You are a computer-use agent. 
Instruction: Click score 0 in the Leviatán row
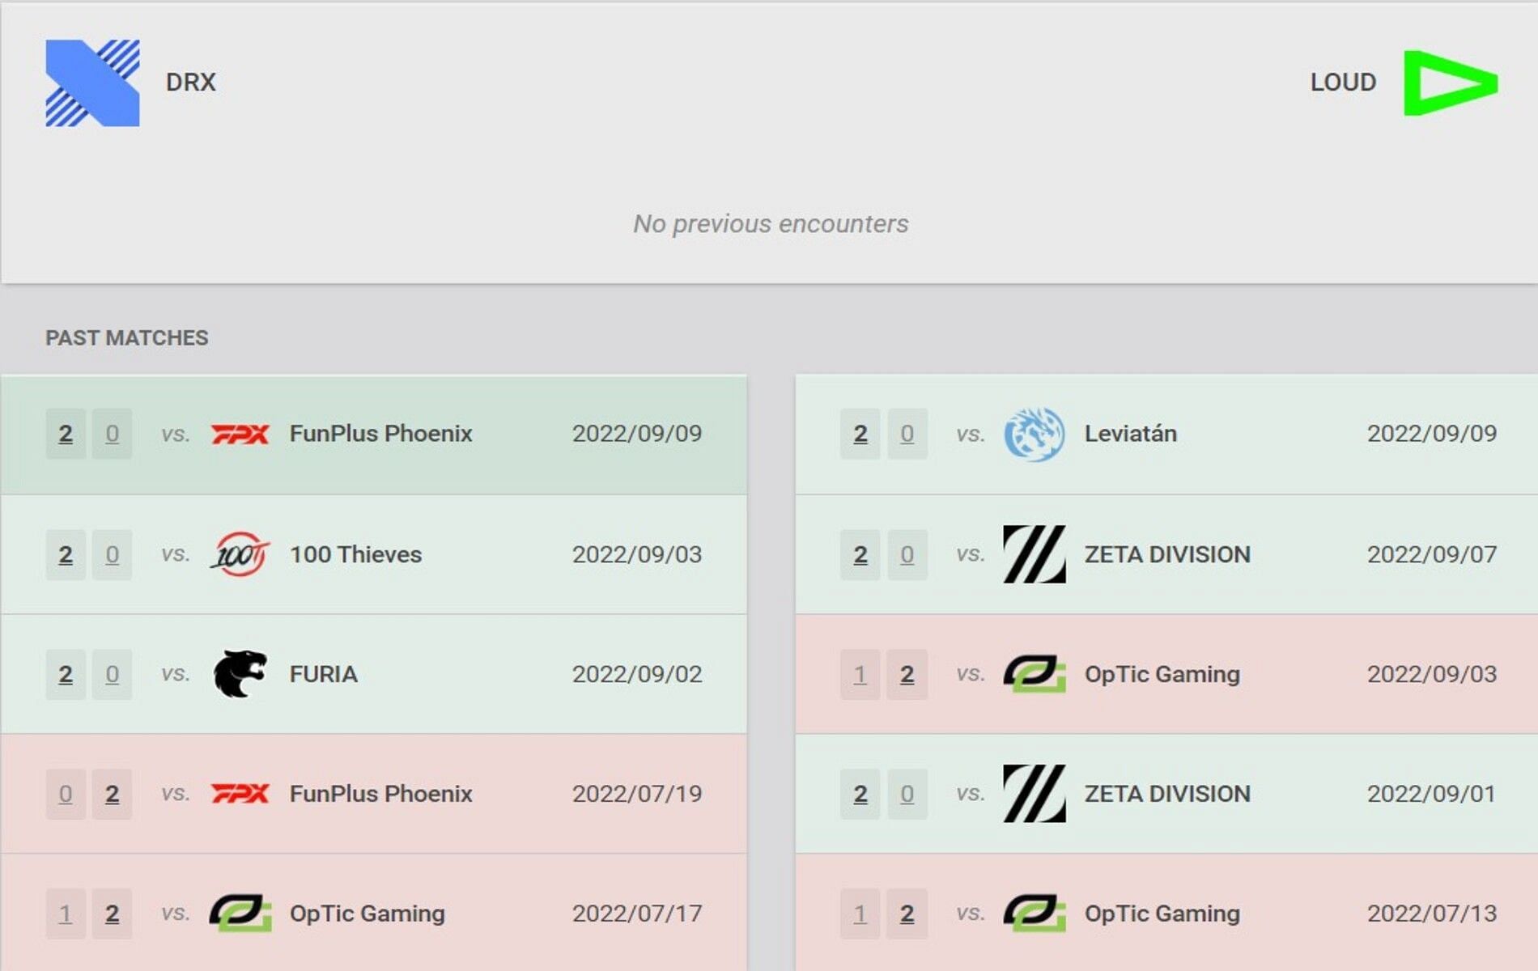click(907, 435)
